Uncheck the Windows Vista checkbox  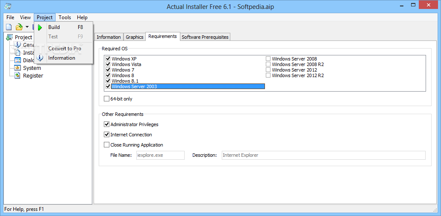pos(108,64)
